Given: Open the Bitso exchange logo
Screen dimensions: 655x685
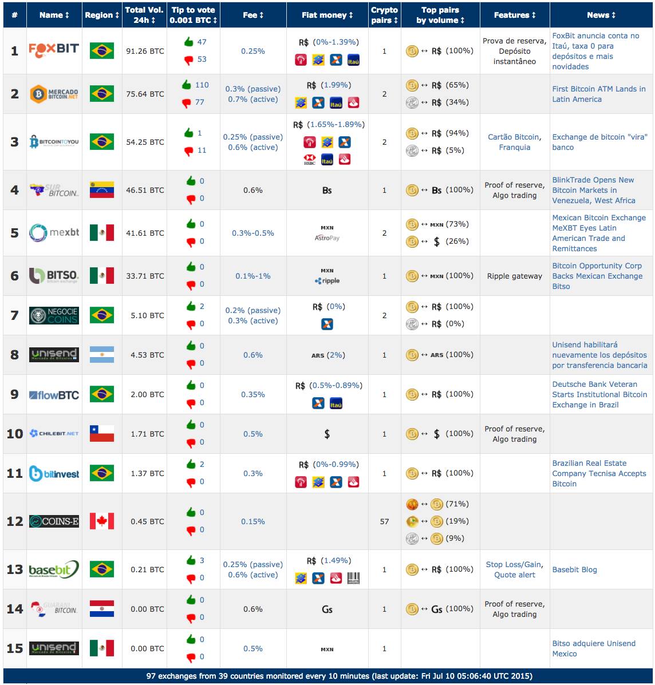Looking at the screenshot, I should click(54, 276).
